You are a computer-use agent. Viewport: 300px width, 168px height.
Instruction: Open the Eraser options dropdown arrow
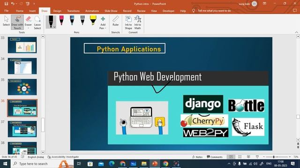(x=28, y=28)
